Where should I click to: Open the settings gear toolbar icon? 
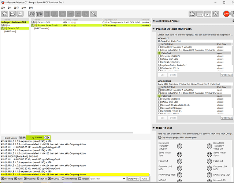215,14
